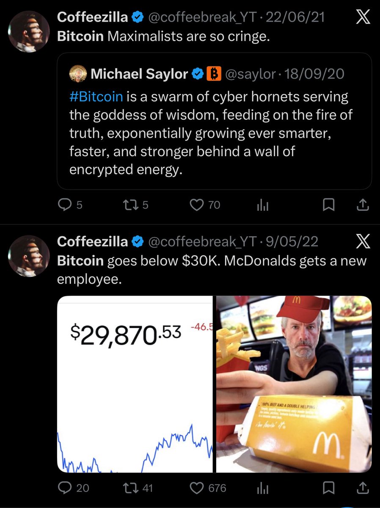Like the McDonalds employee tweet
Image resolution: width=380 pixels, height=508 pixels.
pyautogui.click(x=196, y=488)
